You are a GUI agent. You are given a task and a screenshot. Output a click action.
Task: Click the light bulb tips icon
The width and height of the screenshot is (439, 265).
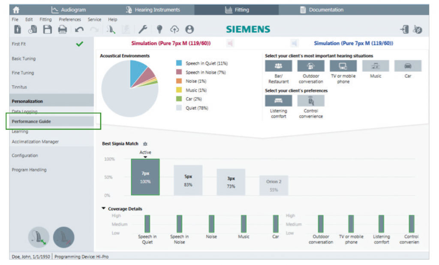click(x=159, y=29)
